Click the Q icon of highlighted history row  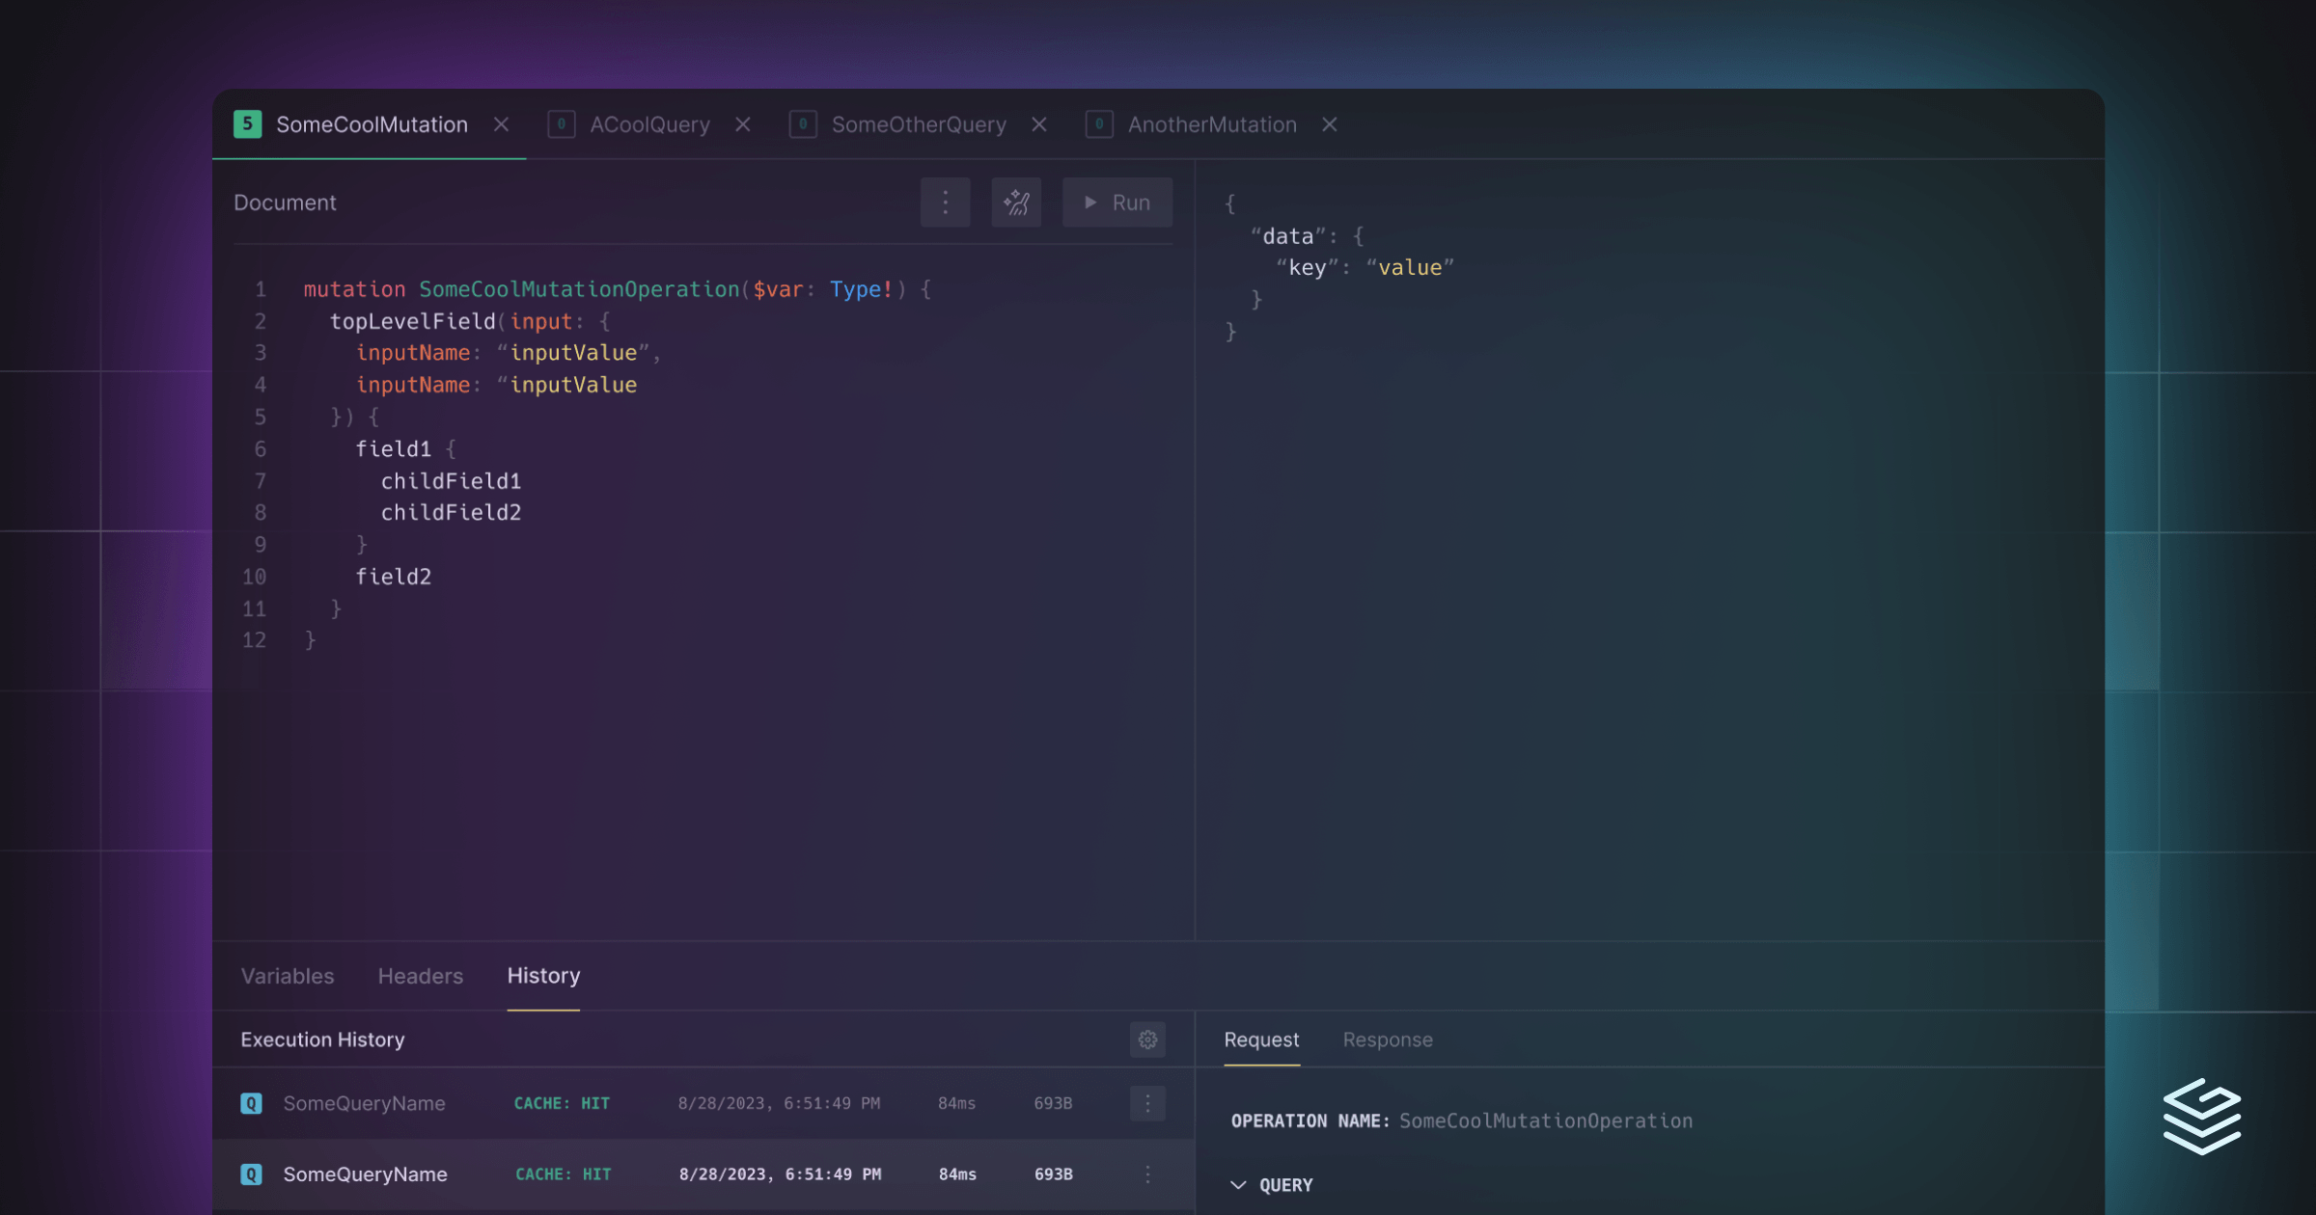tap(251, 1174)
